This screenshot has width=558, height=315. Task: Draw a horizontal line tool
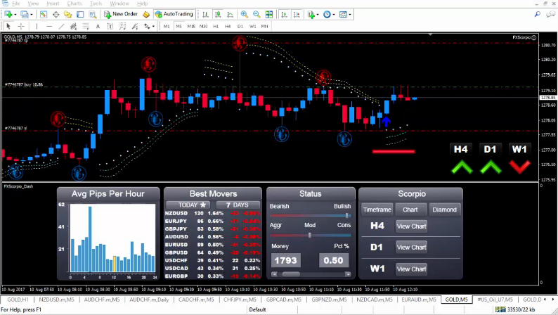[x=49, y=26]
